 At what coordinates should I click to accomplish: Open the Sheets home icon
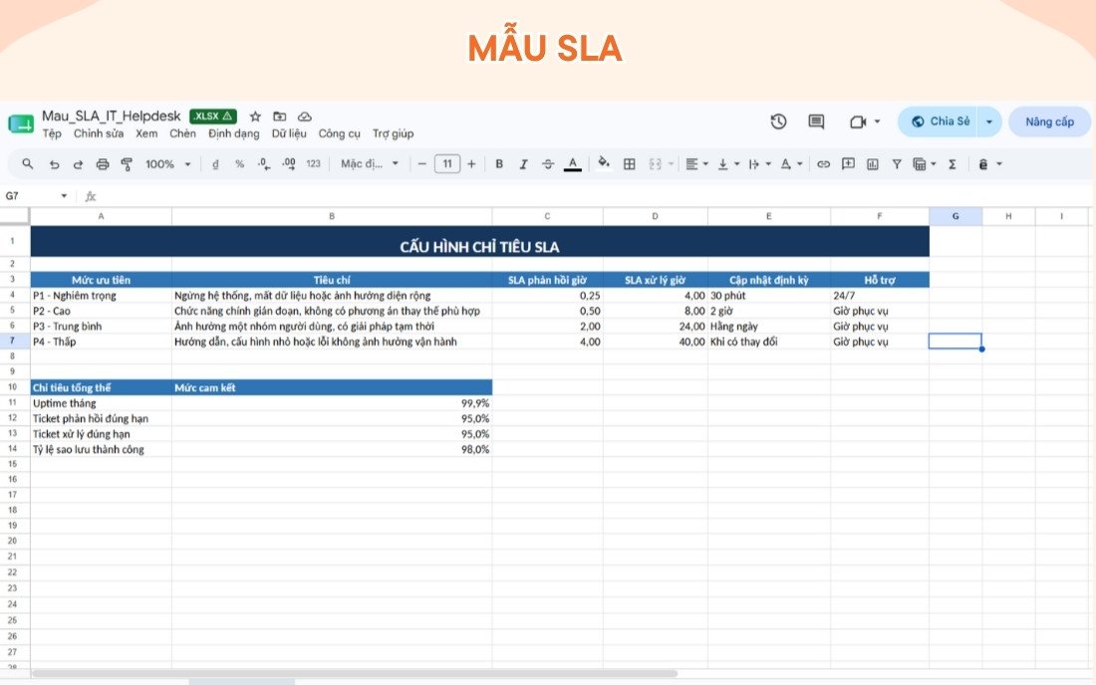21,124
